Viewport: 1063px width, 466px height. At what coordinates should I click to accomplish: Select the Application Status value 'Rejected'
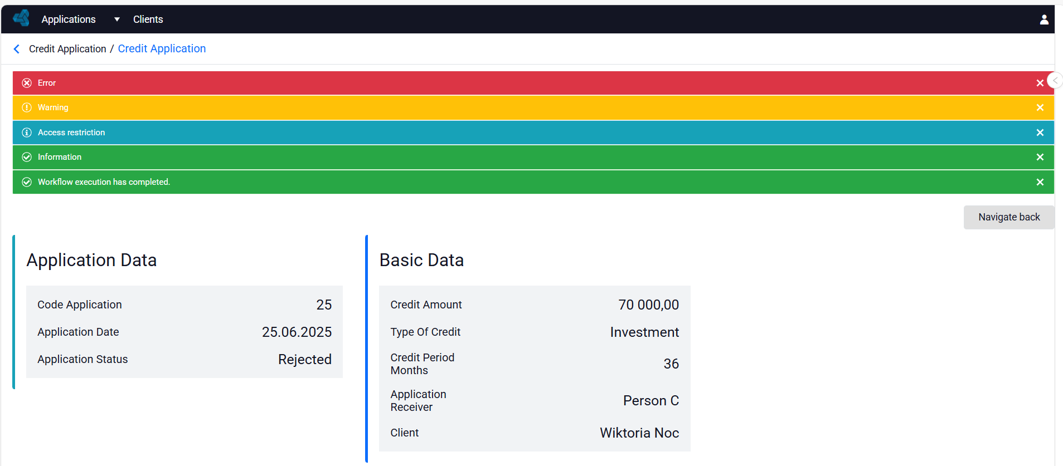305,360
